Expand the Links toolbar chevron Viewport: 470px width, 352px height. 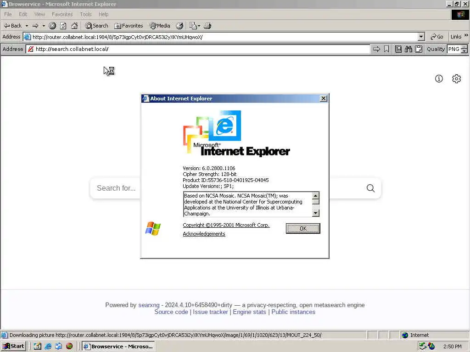466,35
